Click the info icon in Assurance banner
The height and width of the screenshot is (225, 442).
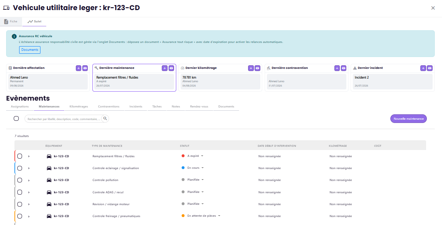click(14, 36)
